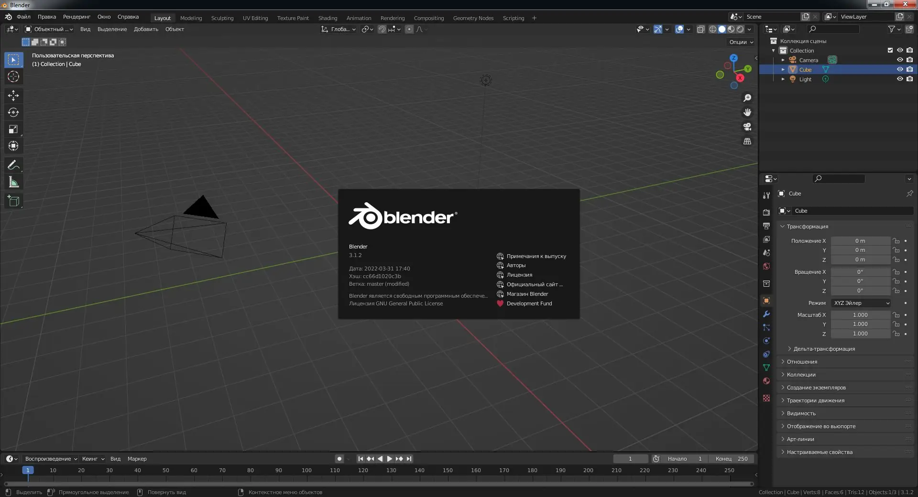Select the Add Cube tool
The width and height of the screenshot is (918, 497).
pyautogui.click(x=13, y=201)
